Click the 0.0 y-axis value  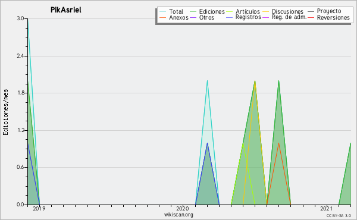[x=20, y=205]
